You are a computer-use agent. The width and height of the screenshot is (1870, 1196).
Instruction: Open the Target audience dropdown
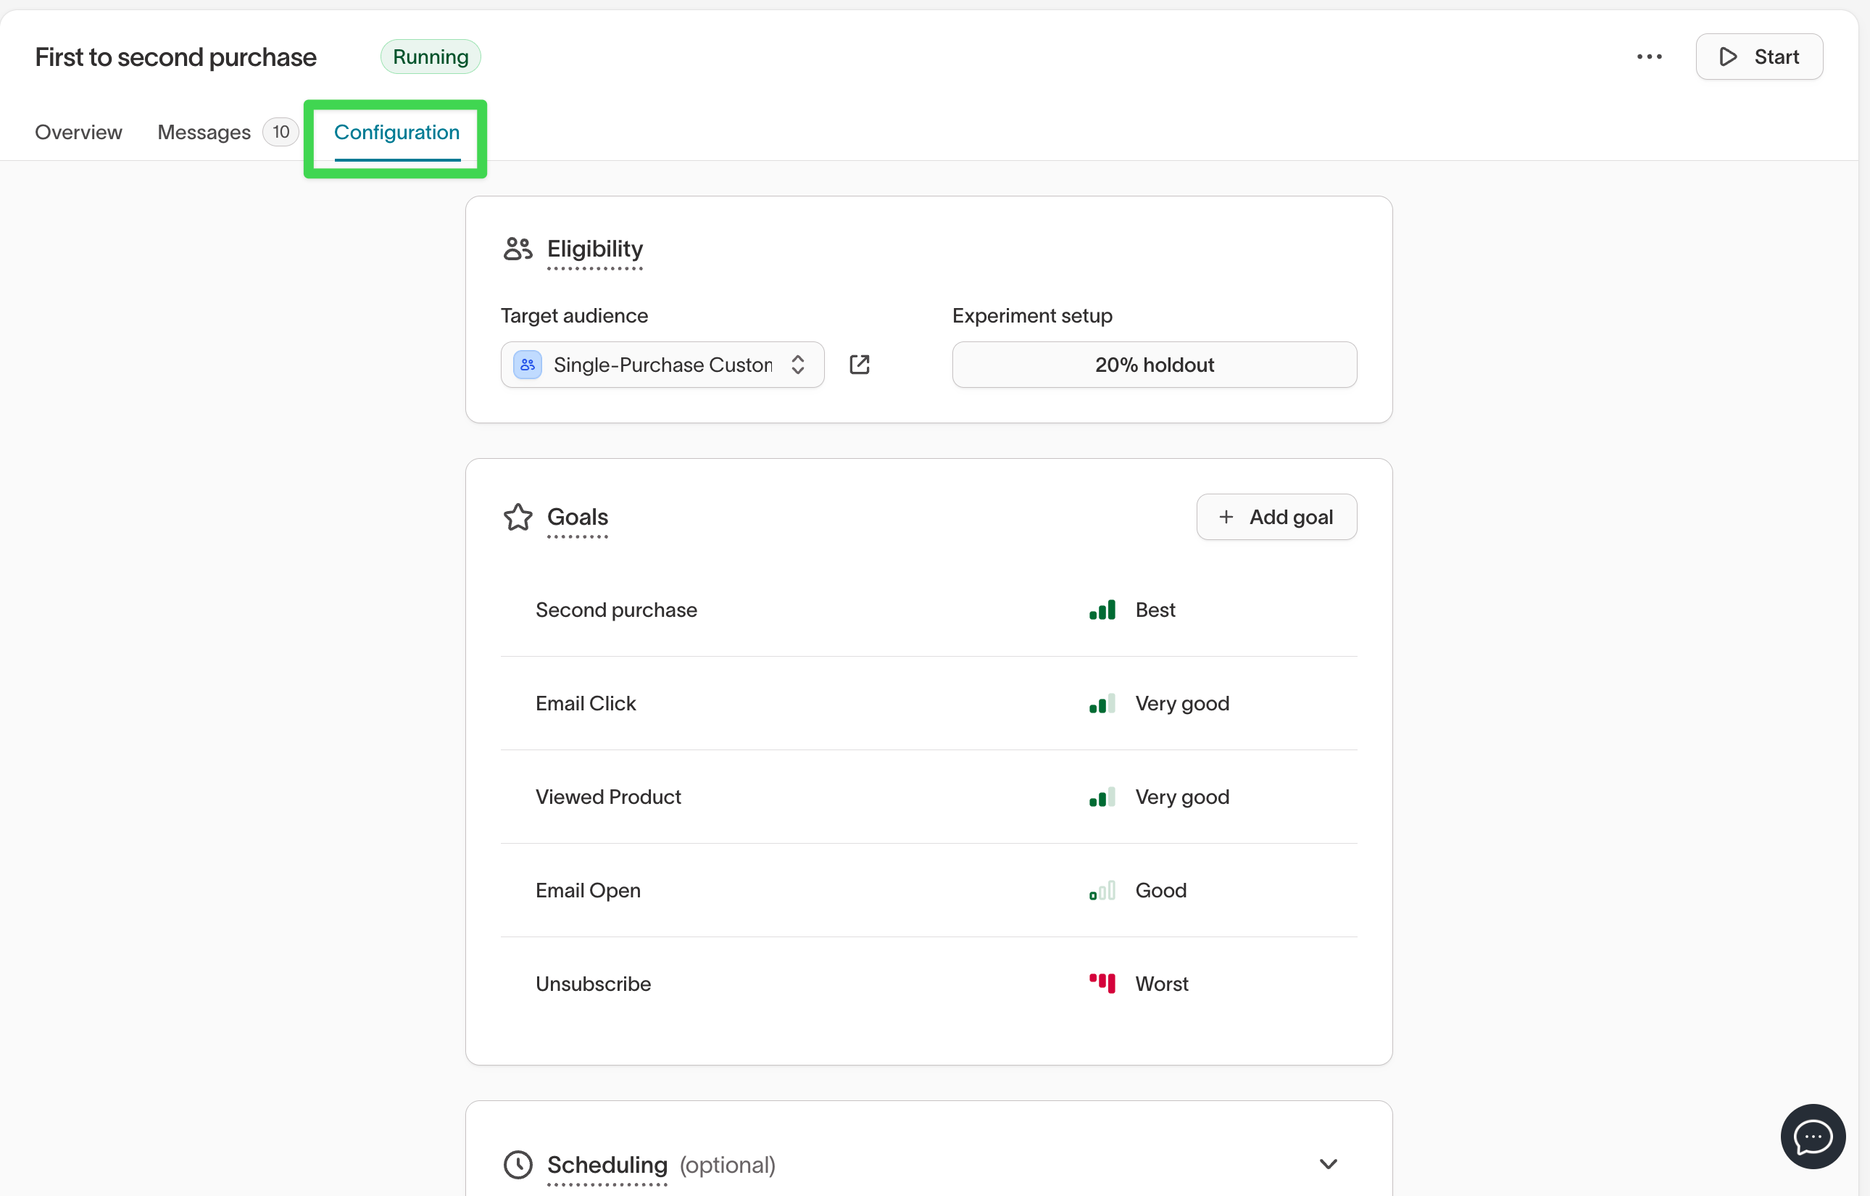click(x=662, y=365)
